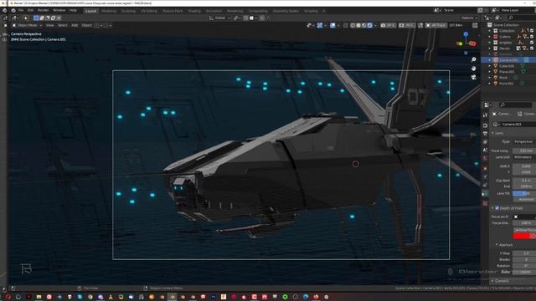Open the Object Mode dropdown
This screenshot has height=301, width=536.
pos(27,25)
